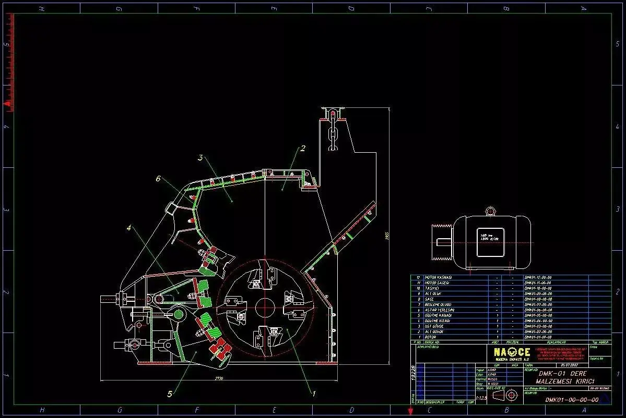626x418 pixels.
Task: Select balloon number 5 below the crusher
Action: point(170,394)
